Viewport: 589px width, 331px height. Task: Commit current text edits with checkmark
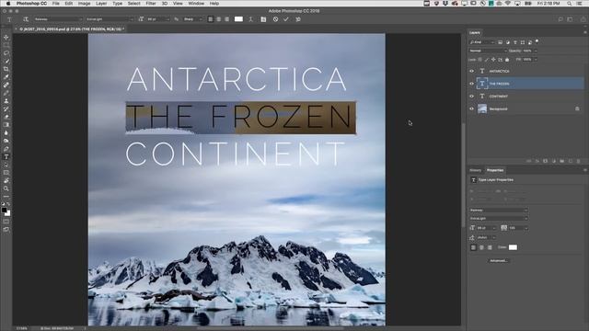286,19
